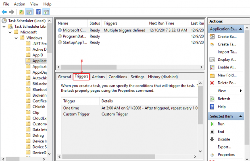250x161 pixels.
Task: Open Properties for the selected task
Action: pyautogui.click(x=226, y=155)
